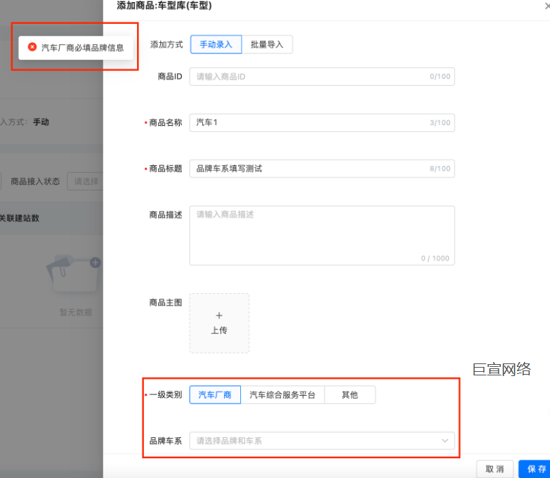Click the 暂无数据 text in background page

pos(76,312)
